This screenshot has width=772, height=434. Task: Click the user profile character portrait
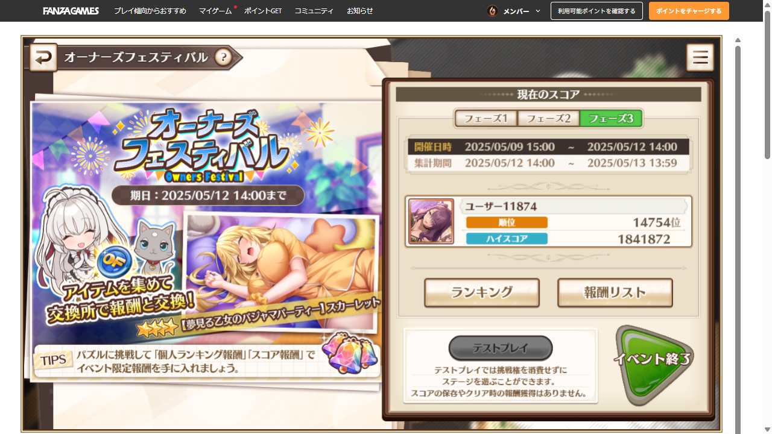coord(431,221)
